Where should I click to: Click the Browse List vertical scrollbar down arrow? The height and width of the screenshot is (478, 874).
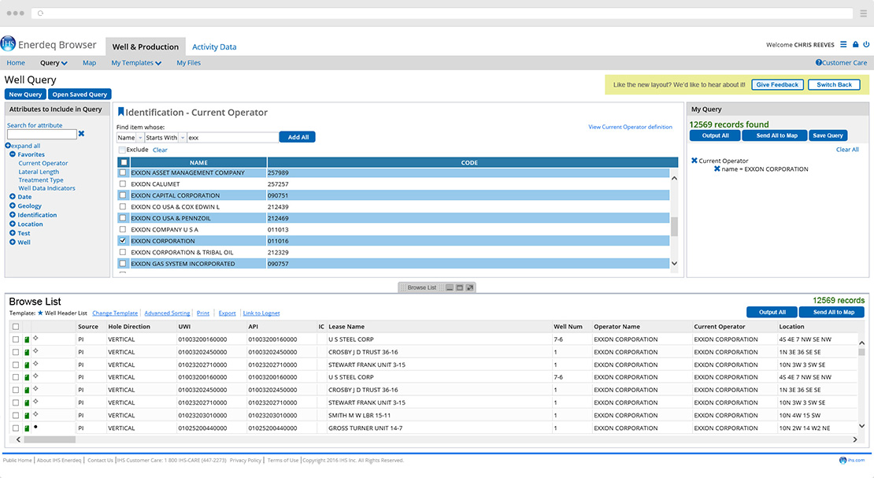(x=861, y=426)
